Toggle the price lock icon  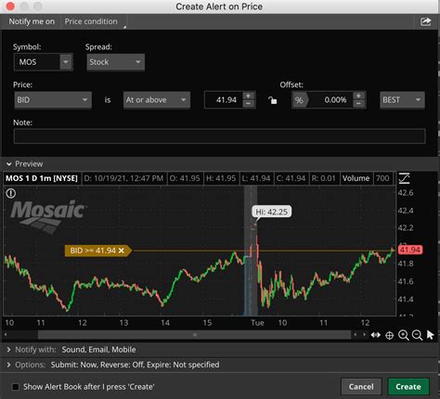coord(272,100)
